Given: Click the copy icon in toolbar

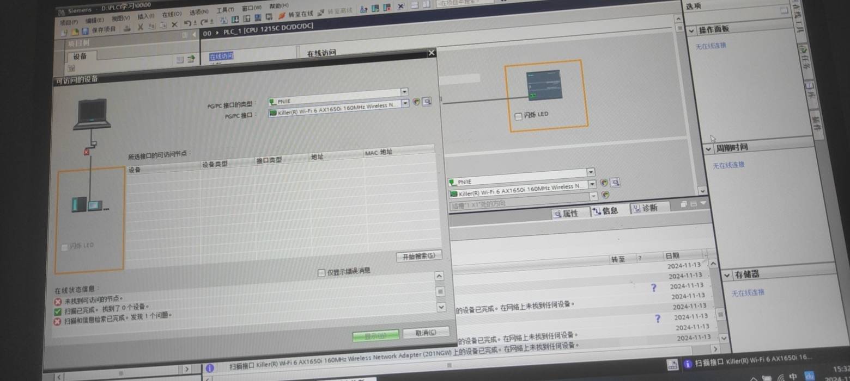Looking at the screenshot, I should tap(152, 26).
